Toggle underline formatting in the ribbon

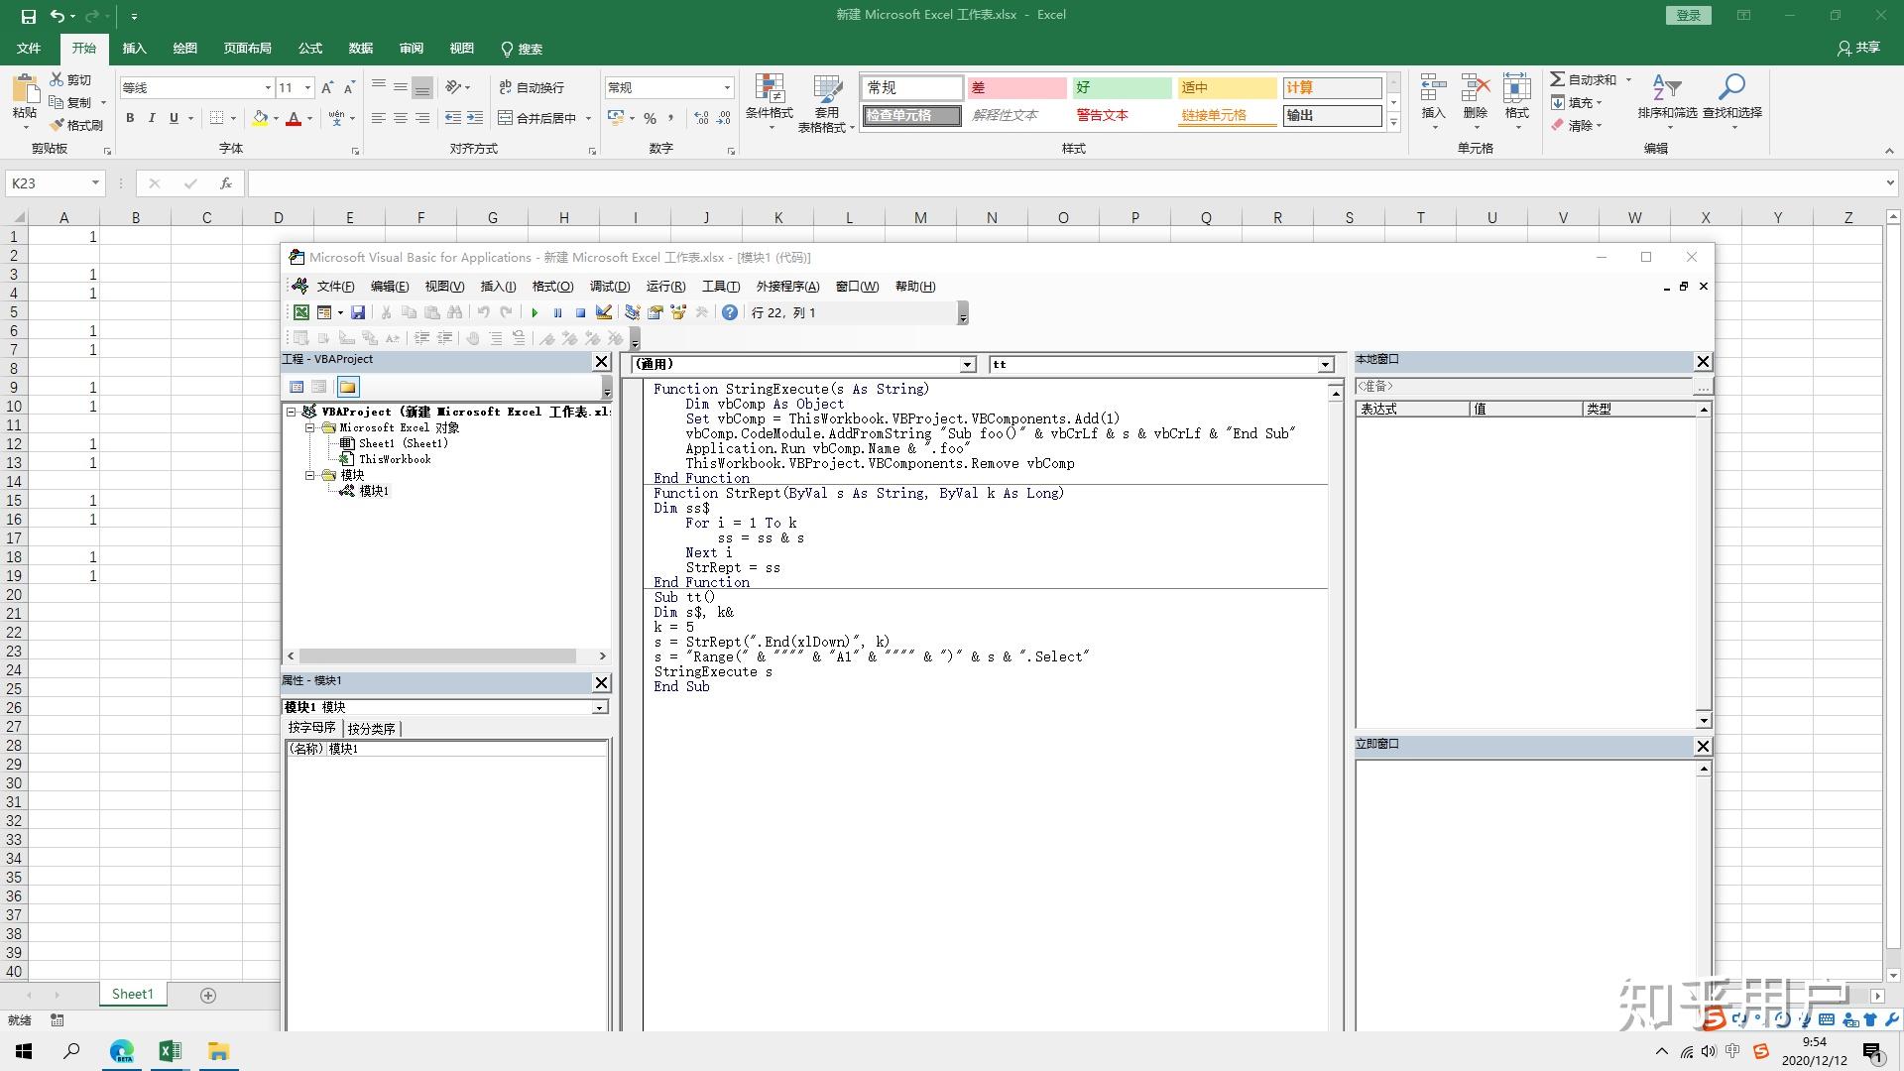(174, 118)
